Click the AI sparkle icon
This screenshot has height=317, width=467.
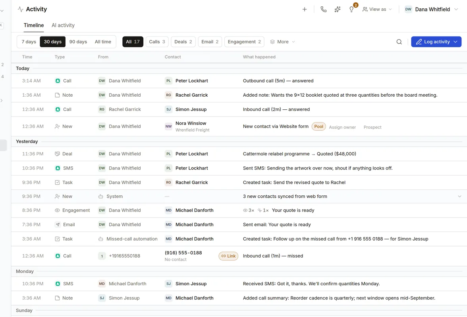(338, 9)
